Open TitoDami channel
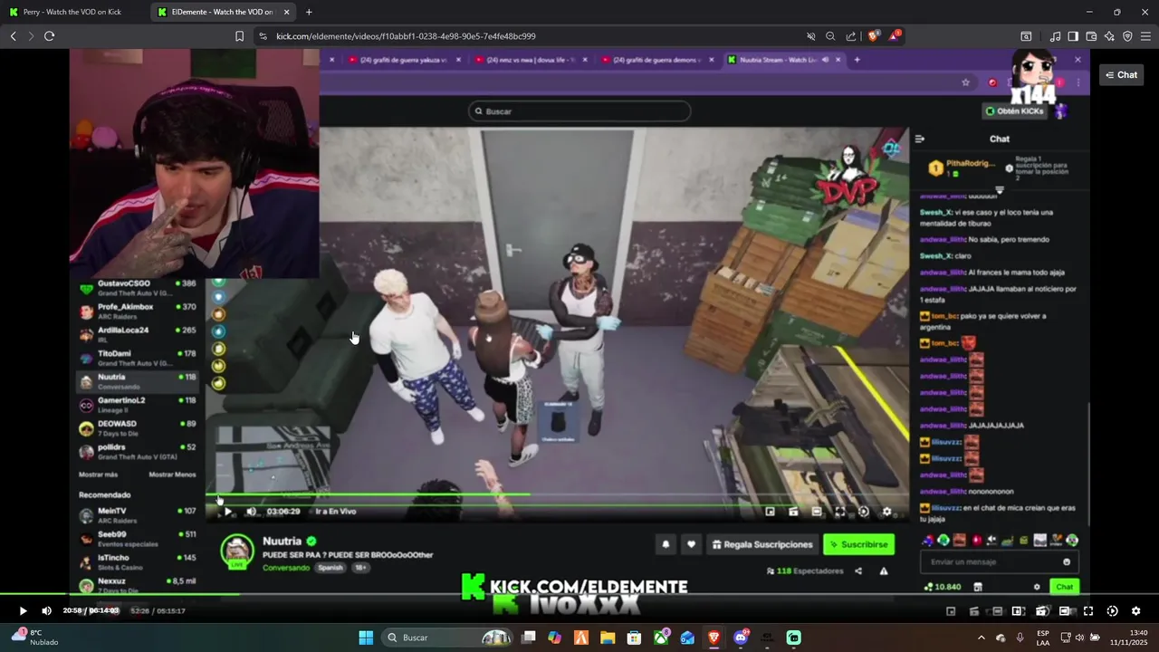 click(x=139, y=358)
